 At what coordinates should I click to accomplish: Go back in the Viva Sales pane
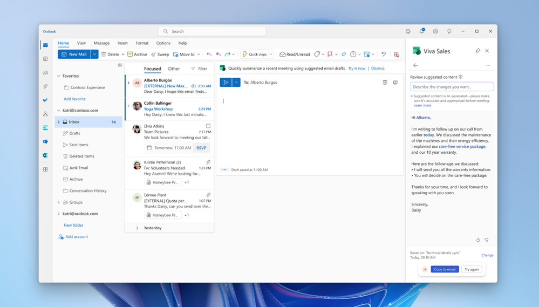(x=415, y=65)
